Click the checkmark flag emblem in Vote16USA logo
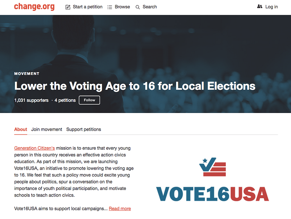The width and height of the screenshot is (291, 219). pos(213,167)
